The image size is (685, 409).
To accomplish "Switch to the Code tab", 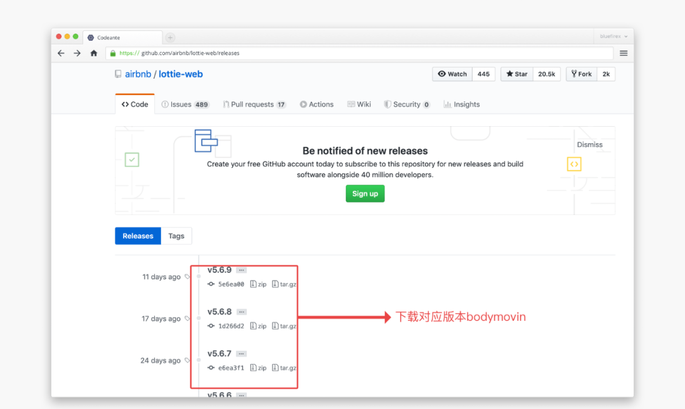I will tap(135, 105).
